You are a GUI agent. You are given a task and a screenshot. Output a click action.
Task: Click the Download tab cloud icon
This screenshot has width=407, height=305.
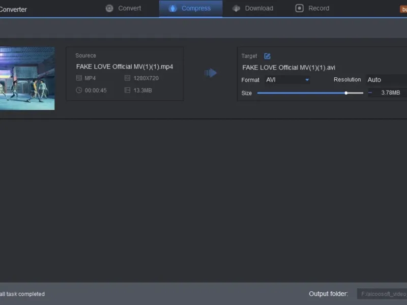pyautogui.click(x=236, y=9)
